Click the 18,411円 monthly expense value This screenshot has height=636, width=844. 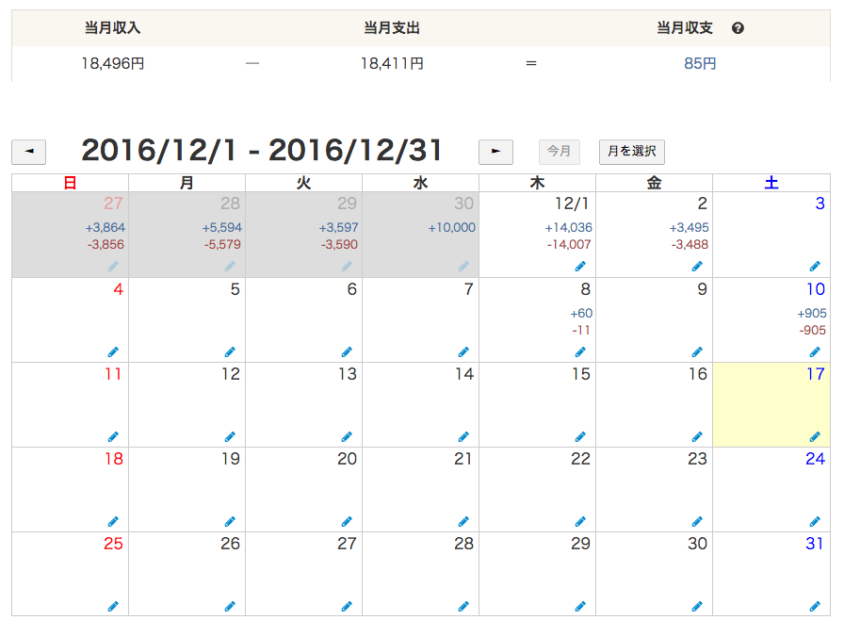[x=392, y=63]
